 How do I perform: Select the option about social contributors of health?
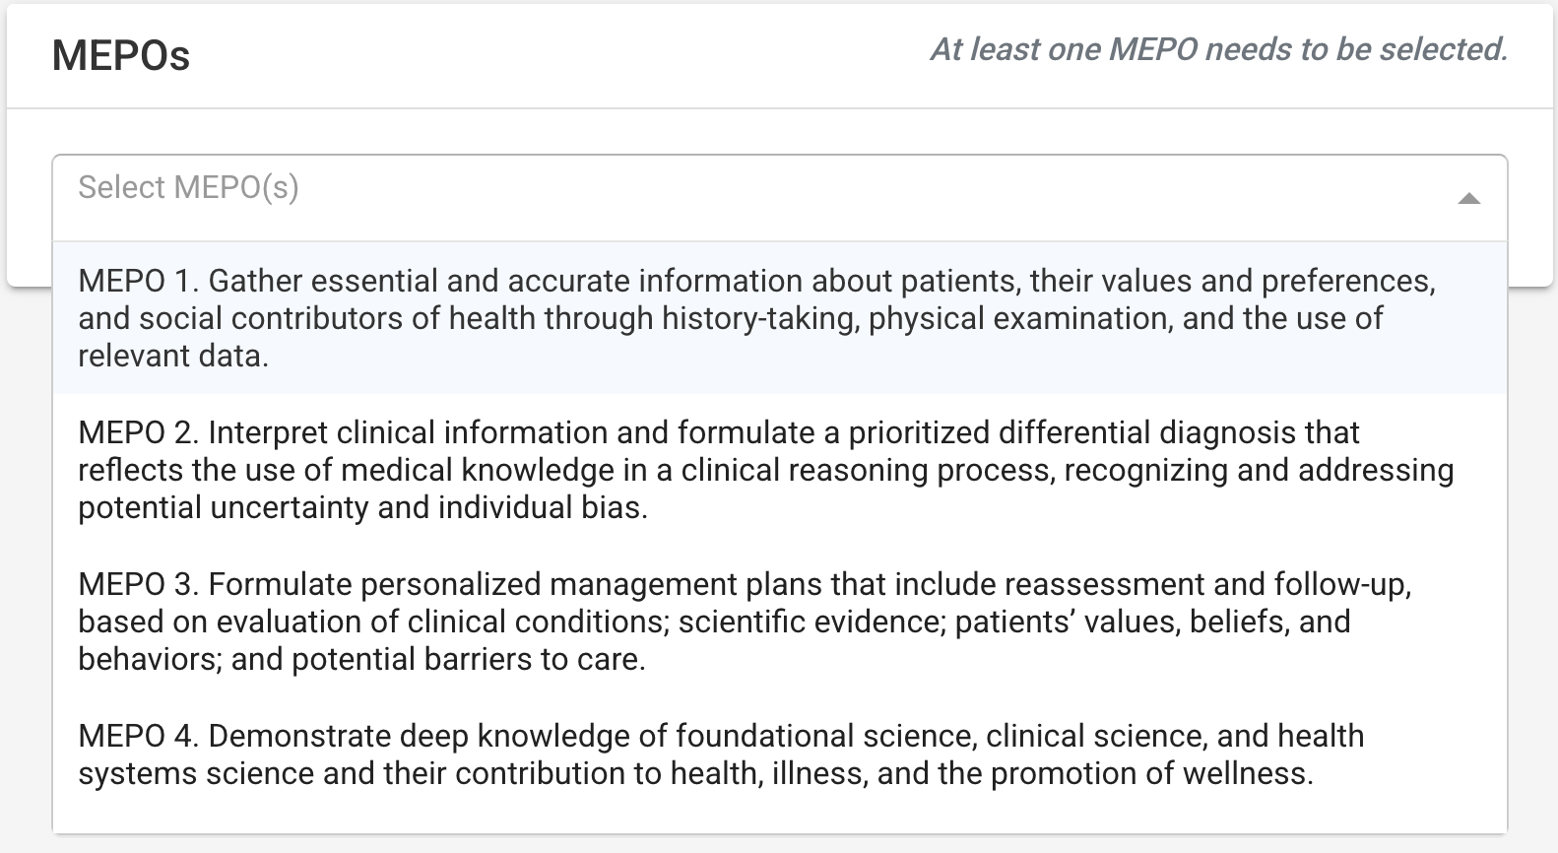point(779,318)
